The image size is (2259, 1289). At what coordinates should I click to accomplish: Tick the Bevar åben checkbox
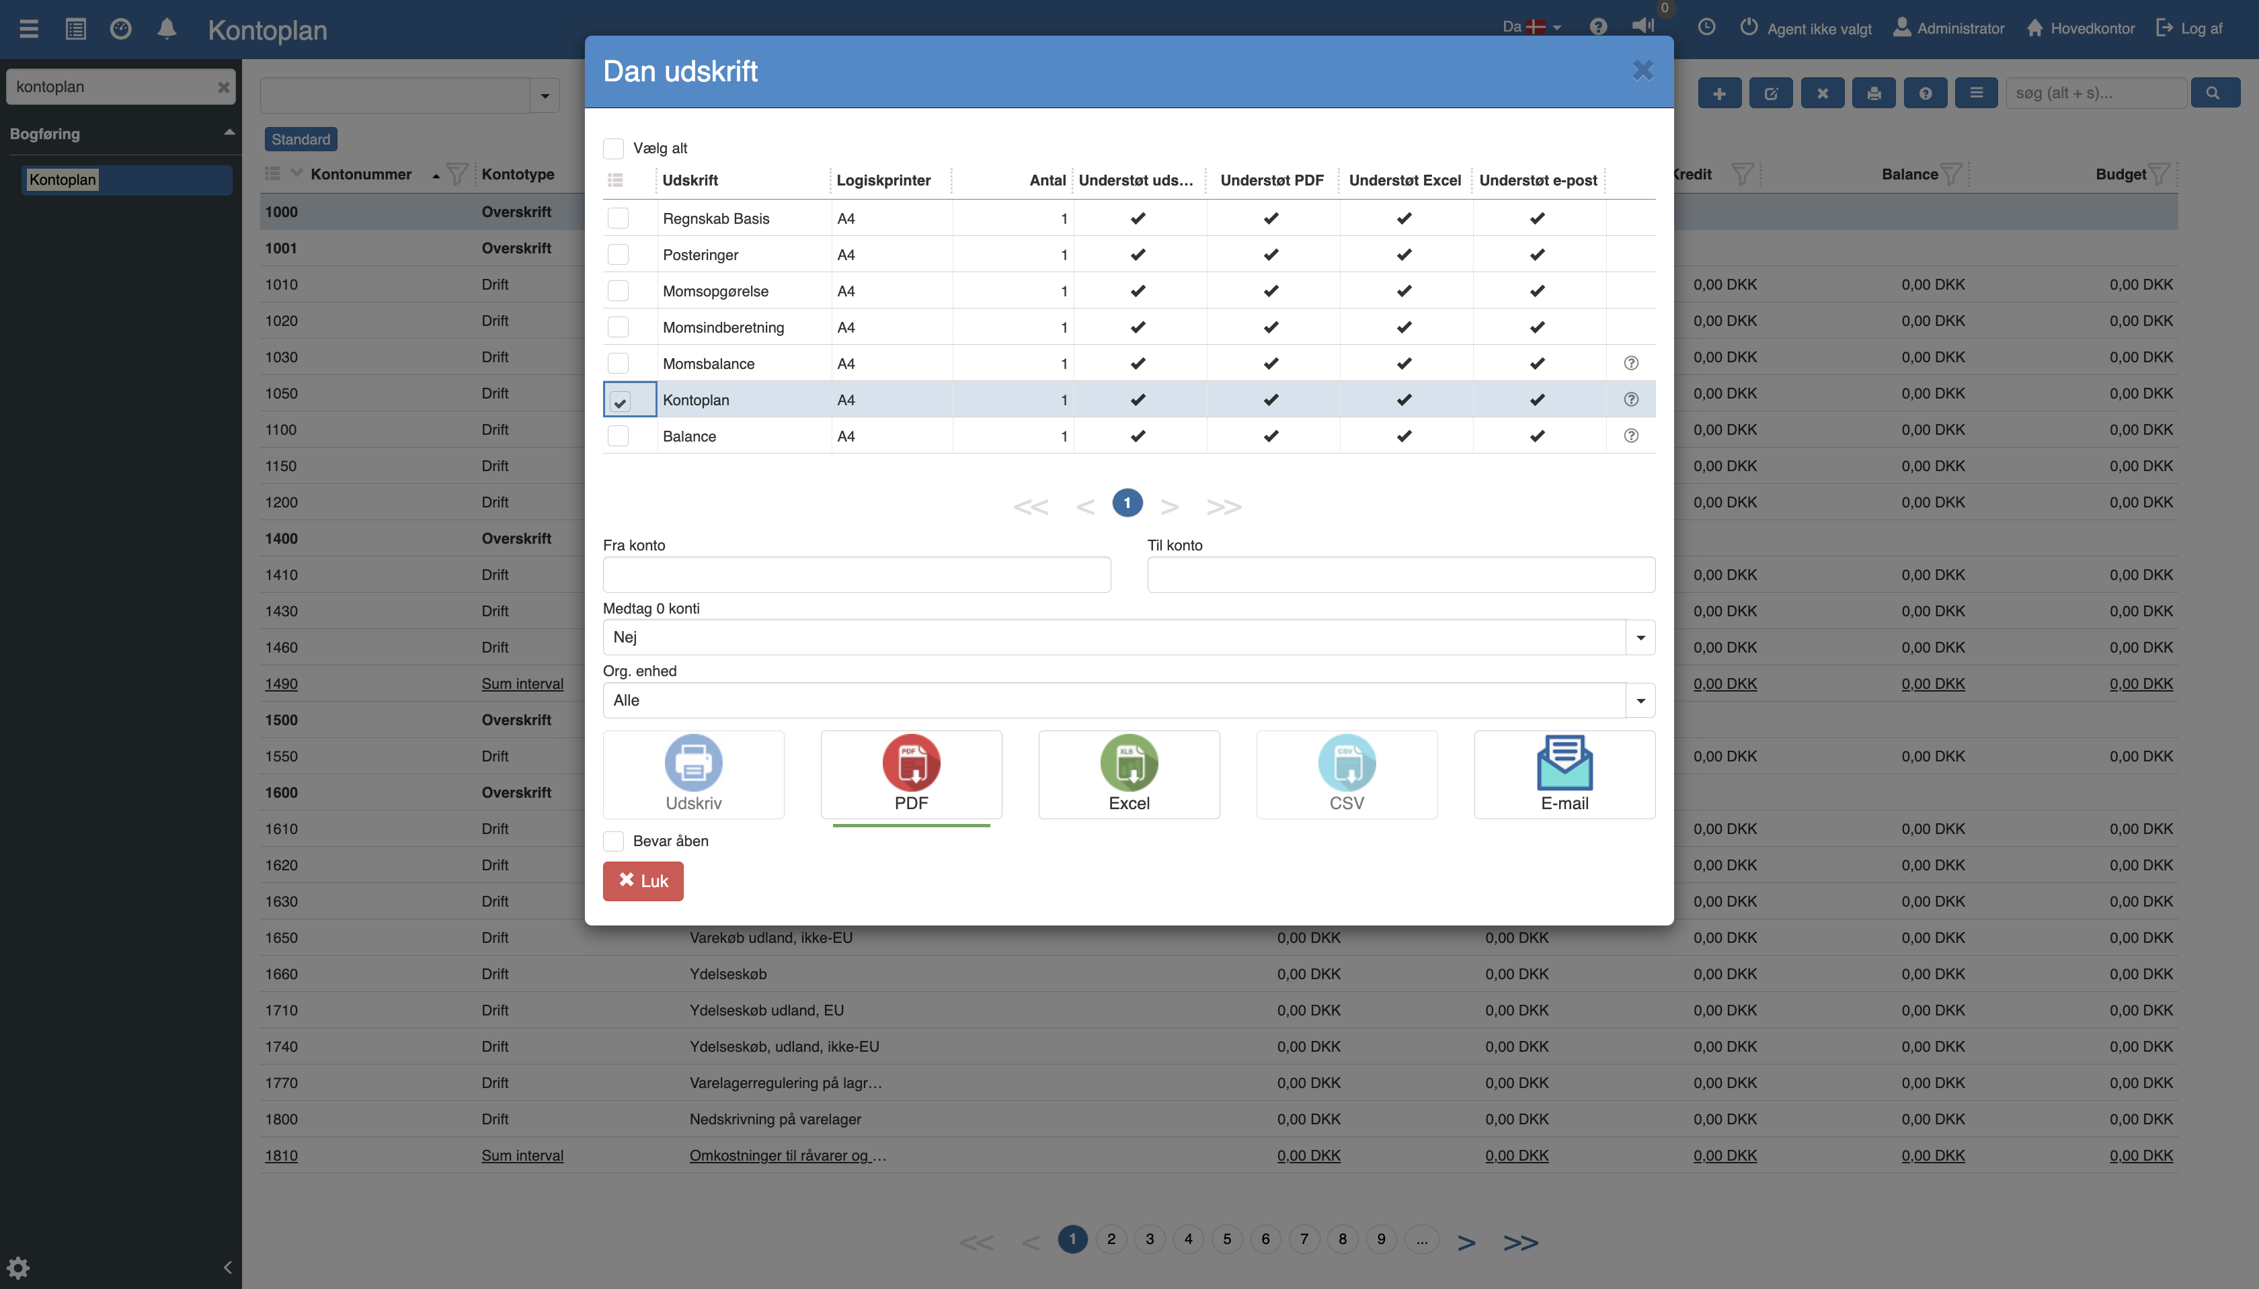tap(614, 841)
